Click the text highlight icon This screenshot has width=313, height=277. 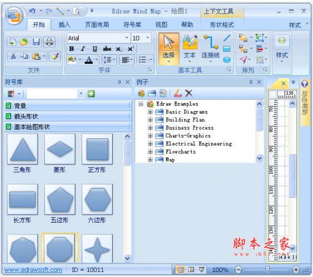point(72,60)
